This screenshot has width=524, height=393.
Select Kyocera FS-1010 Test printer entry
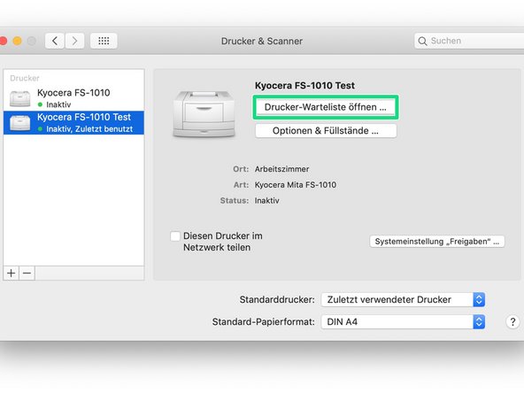tap(73, 123)
